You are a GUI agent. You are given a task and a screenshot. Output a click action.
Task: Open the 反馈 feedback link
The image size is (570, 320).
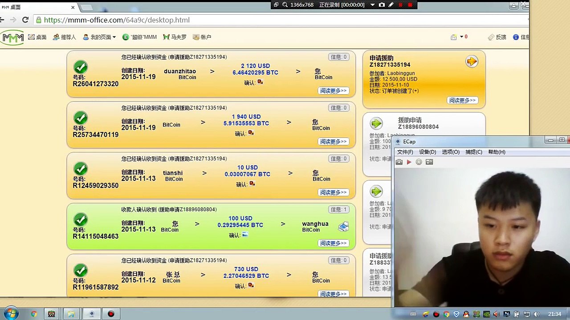click(x=497, y=37)
